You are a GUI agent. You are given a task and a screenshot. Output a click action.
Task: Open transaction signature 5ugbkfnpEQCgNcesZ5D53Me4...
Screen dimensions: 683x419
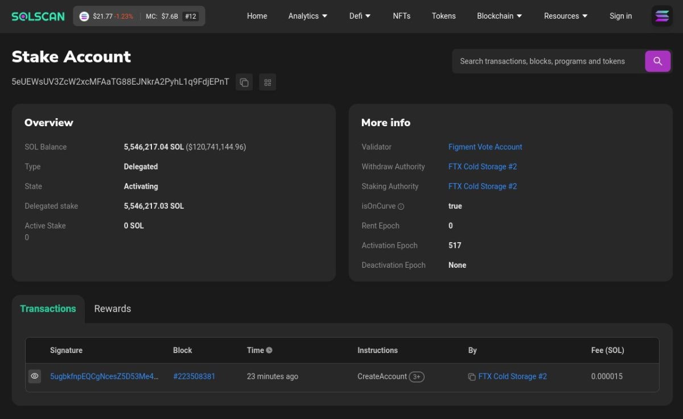104,376
